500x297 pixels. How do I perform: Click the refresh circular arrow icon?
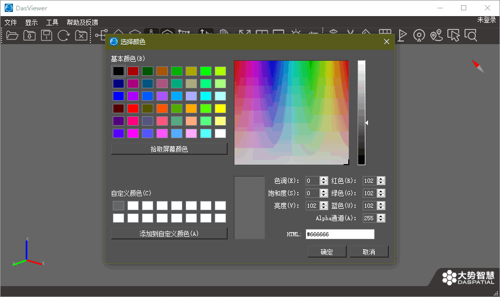click(64, 35)
